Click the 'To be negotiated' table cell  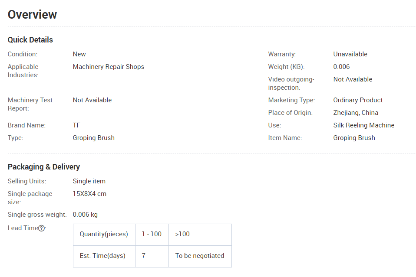point(200,256)
